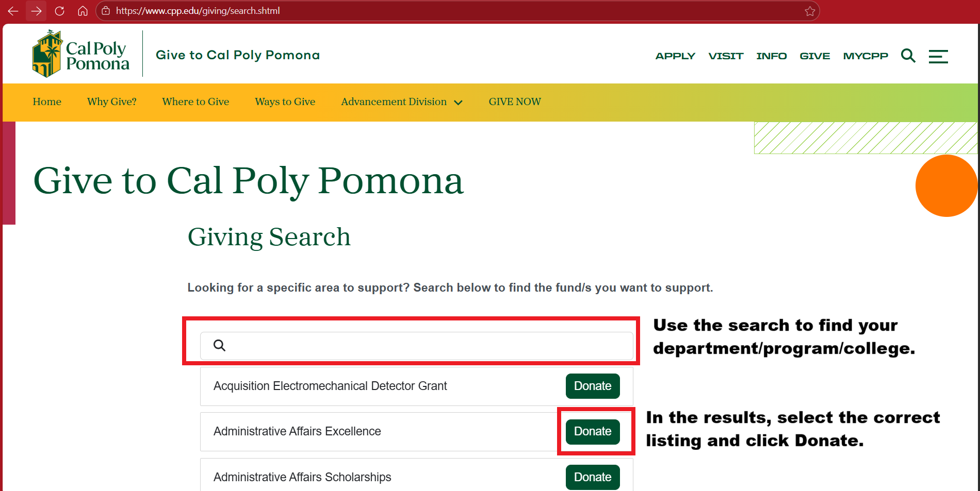
Task: Click the giving search input field
Action: [423, 346]
